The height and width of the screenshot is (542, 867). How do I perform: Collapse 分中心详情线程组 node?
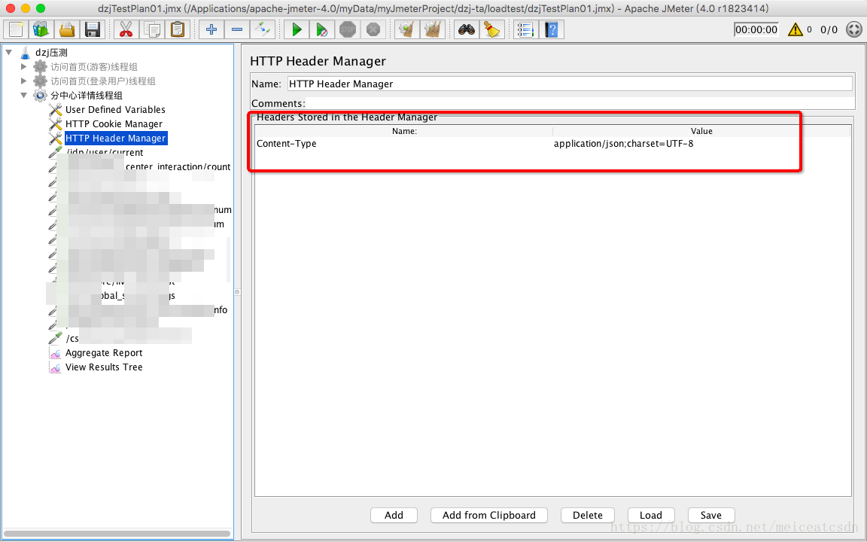point(23,95)
